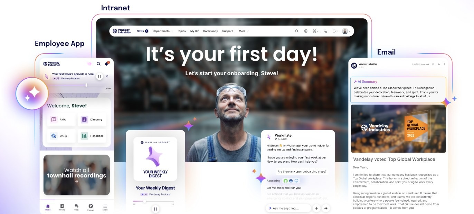Expand the More menu in navigation

click(x=244, y=31)
